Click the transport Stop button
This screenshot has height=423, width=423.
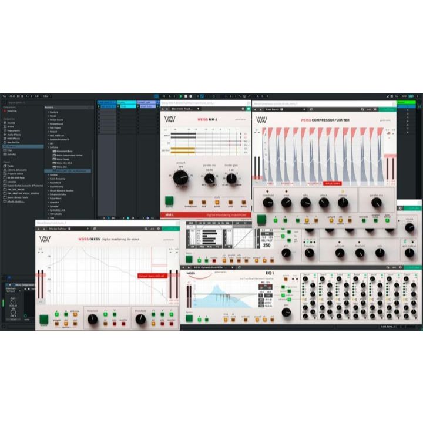tap(186, 96)
